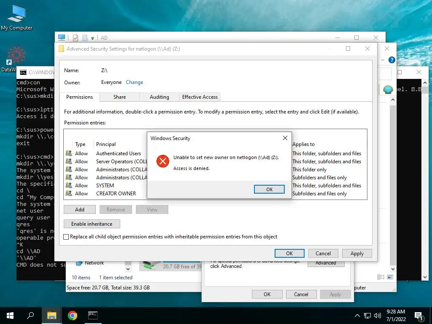Click the disabled Apply button in Properties dialog

335,294
